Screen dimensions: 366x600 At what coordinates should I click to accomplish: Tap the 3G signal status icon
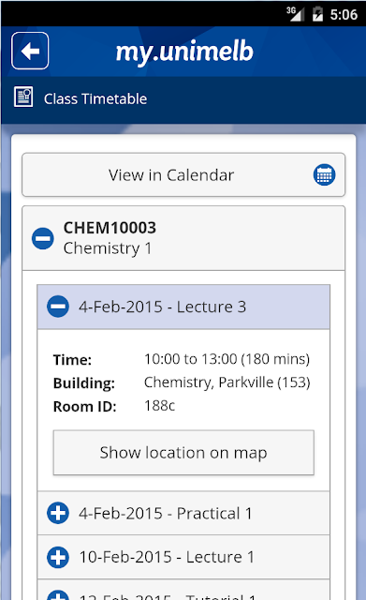coord(295,14)
